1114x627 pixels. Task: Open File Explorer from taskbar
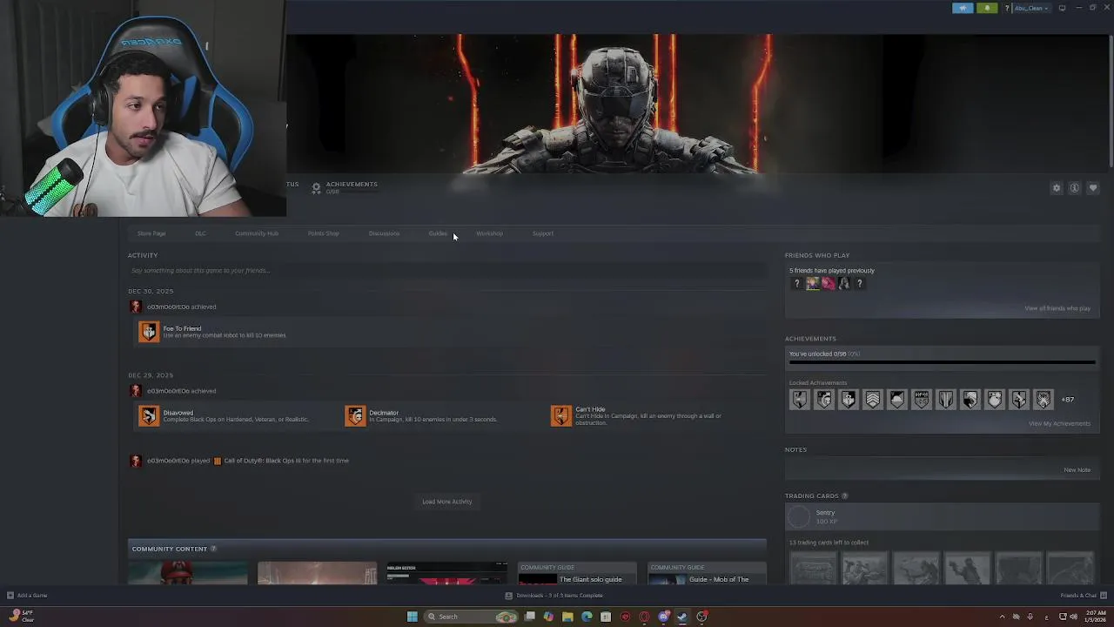tap(567, 617)
